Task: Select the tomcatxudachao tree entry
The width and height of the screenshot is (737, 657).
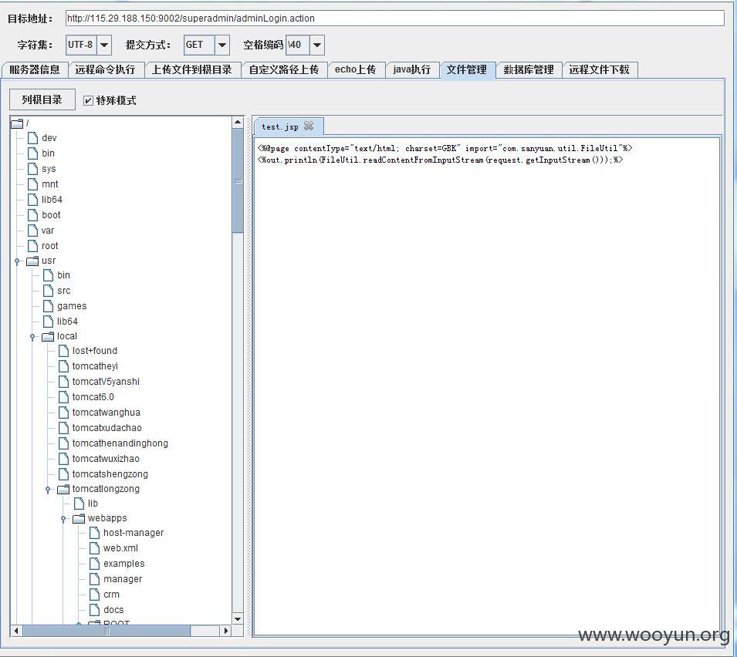Action: click(x=106, y=428)
